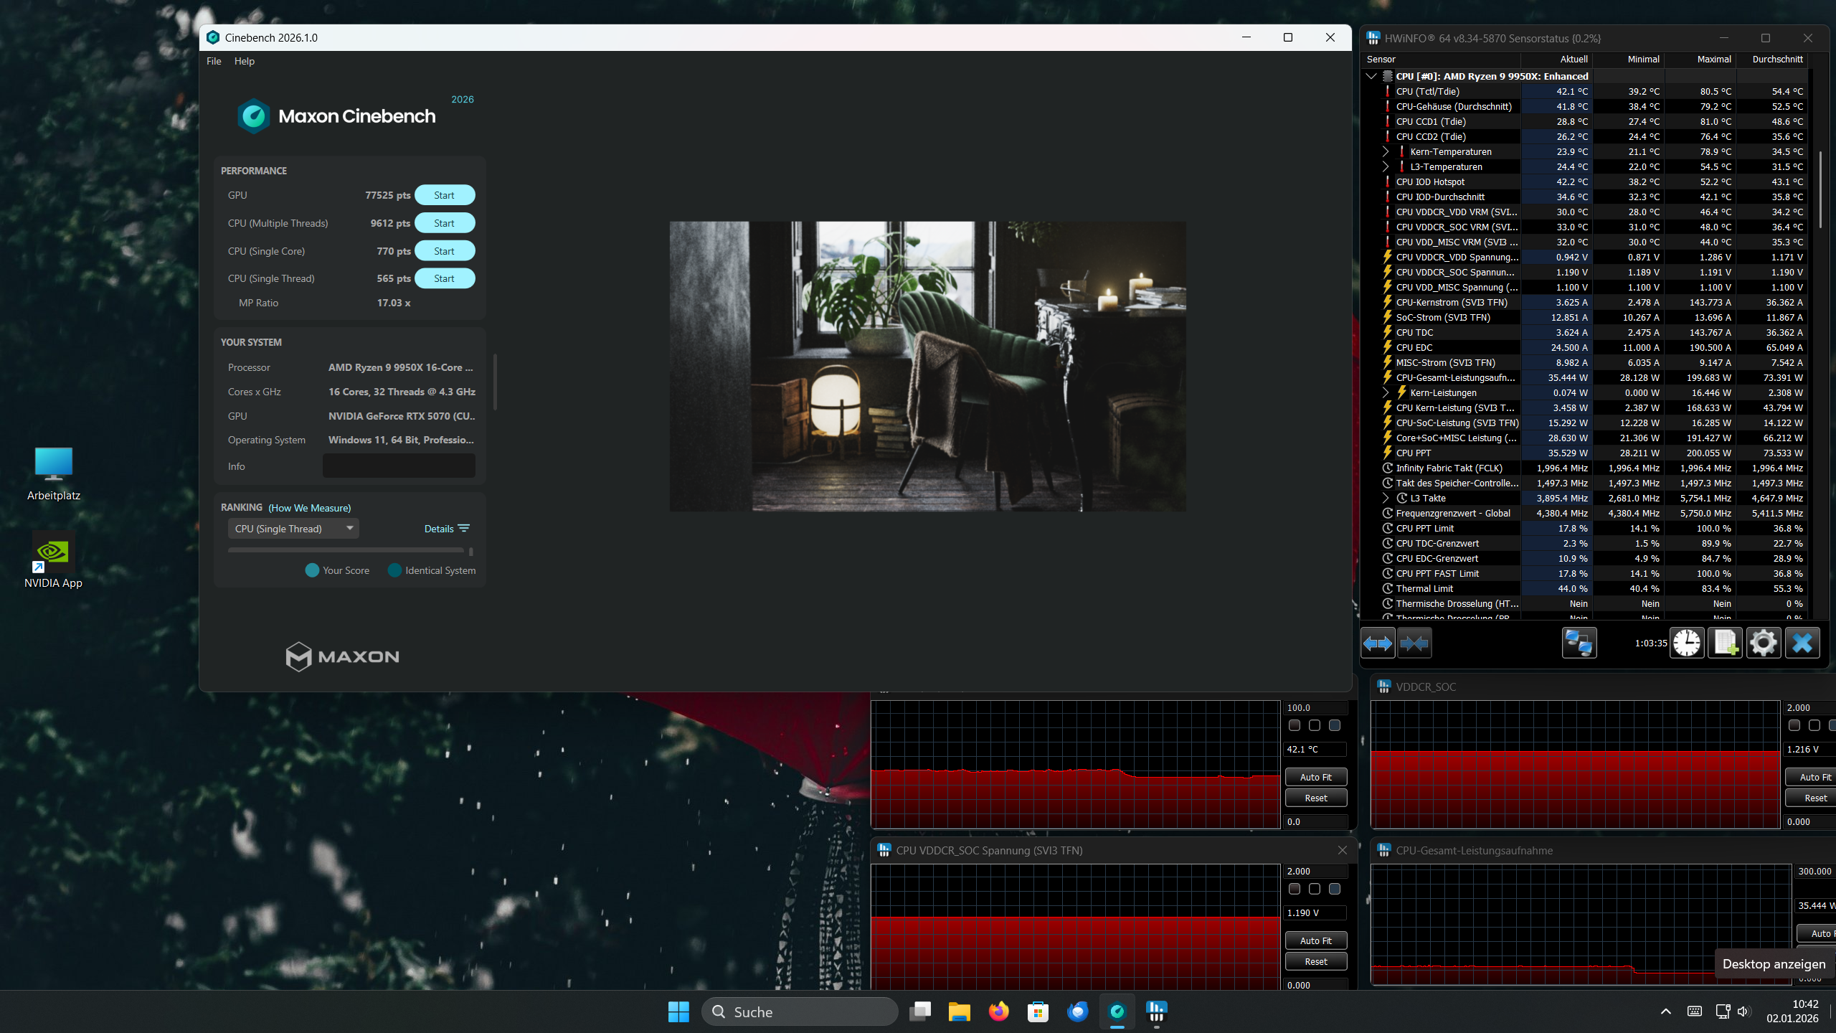Click HWiNFO collapse columns arrows icon
The height and width of the screenshot is (1033, 1836).
coord(1414,643)
